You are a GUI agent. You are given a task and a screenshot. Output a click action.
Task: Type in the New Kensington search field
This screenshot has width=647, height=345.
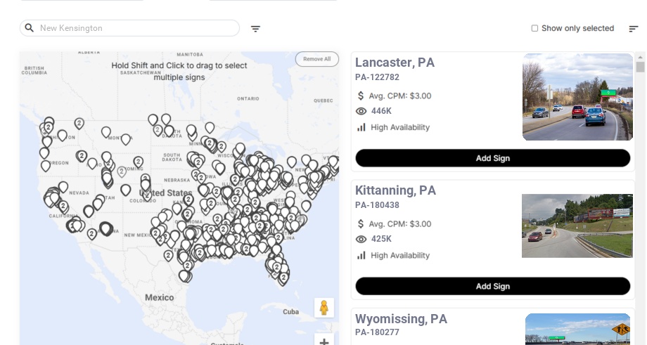click(x=134, y=28)
